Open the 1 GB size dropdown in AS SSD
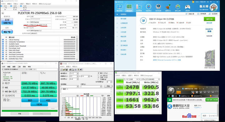 32,69
